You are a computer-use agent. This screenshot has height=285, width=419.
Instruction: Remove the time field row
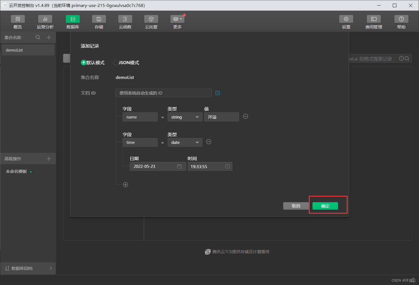pyautogui.click(x=209, y=142)
